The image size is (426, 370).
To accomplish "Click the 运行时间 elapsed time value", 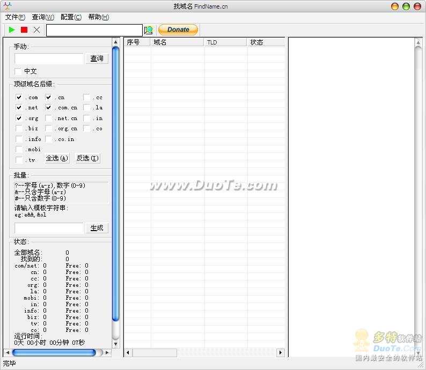I will pos(49,343).
